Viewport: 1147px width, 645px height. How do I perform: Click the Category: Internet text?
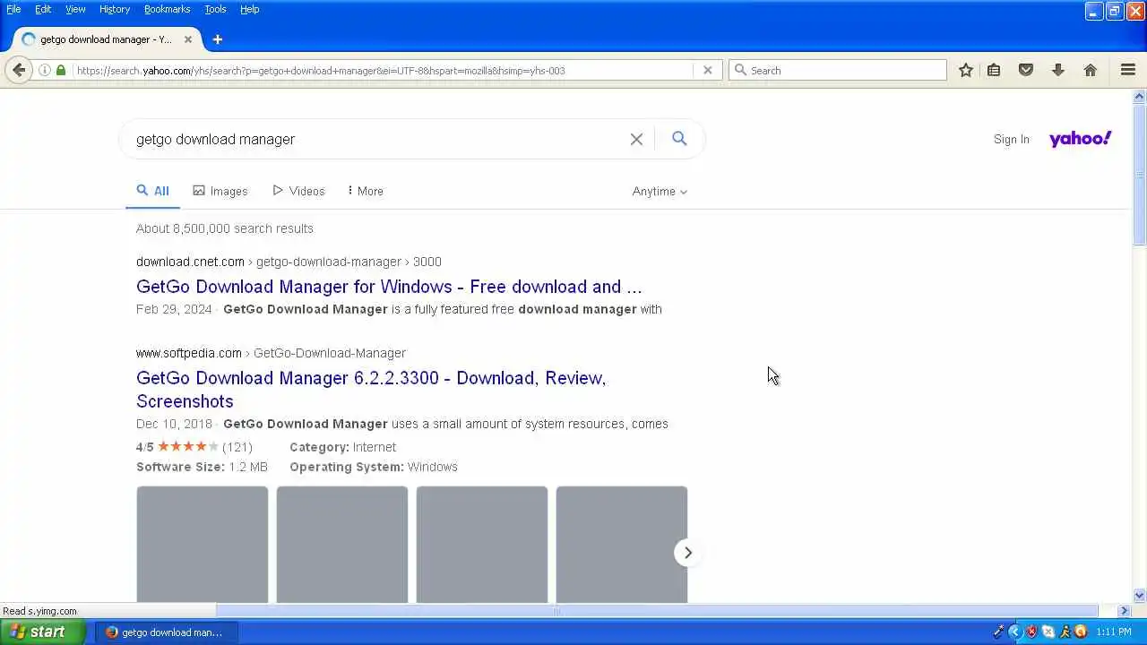coord(342,447)
